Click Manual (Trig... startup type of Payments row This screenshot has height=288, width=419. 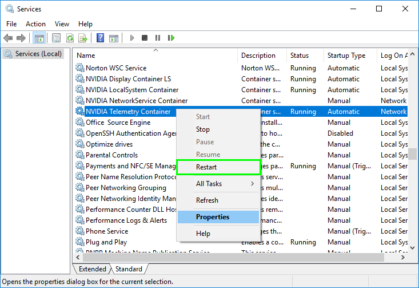point(349,166)
